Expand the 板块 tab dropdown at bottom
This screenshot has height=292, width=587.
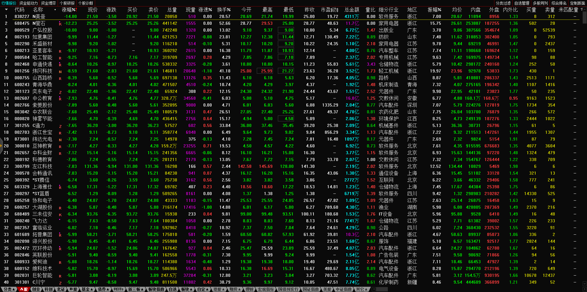point(187,289)
